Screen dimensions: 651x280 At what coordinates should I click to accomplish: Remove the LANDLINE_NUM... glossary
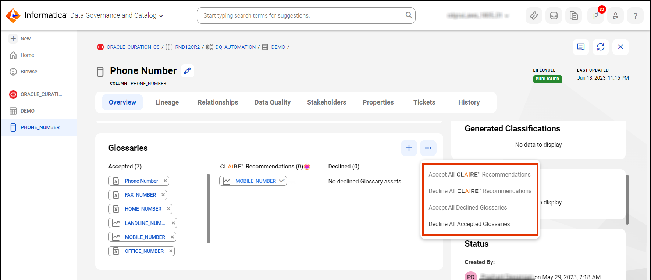click(173, 223)
